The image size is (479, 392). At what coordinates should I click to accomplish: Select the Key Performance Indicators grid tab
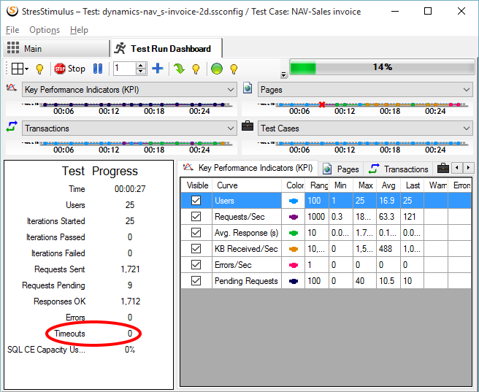point(248,168)
